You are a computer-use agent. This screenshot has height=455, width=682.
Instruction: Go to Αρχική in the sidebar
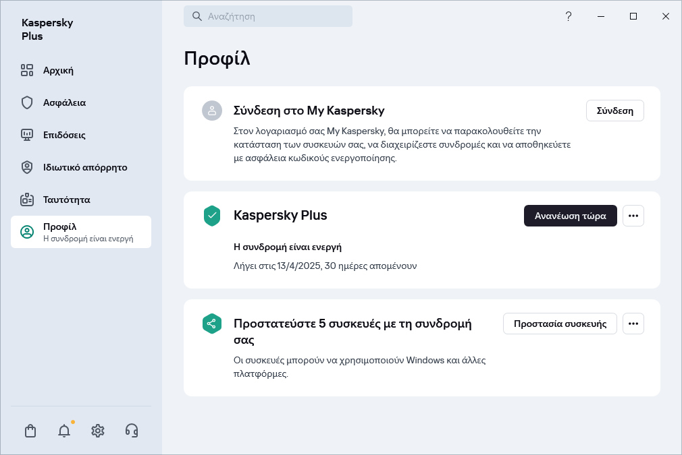click(58, 70)
